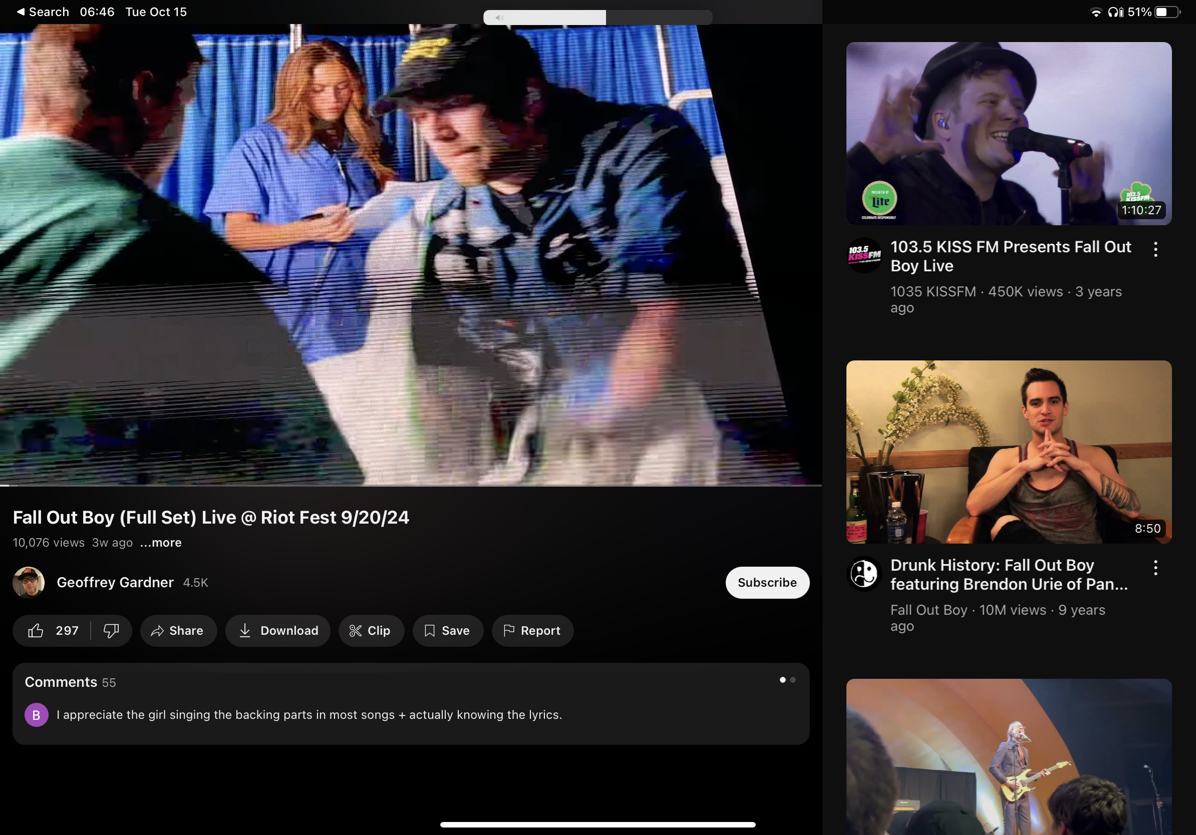Play the Drunk History Brendon Urie thumbnail
Viewport: 1196px width, 835px height.
click(x=1009, y=452)
